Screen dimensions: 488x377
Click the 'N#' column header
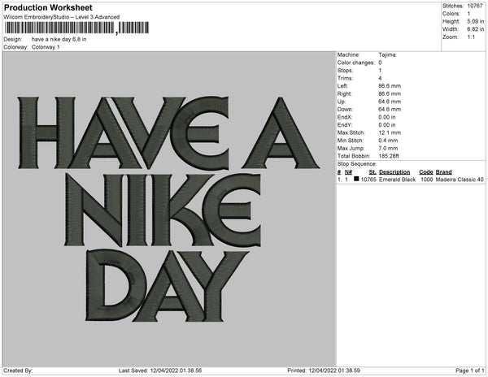348,172
